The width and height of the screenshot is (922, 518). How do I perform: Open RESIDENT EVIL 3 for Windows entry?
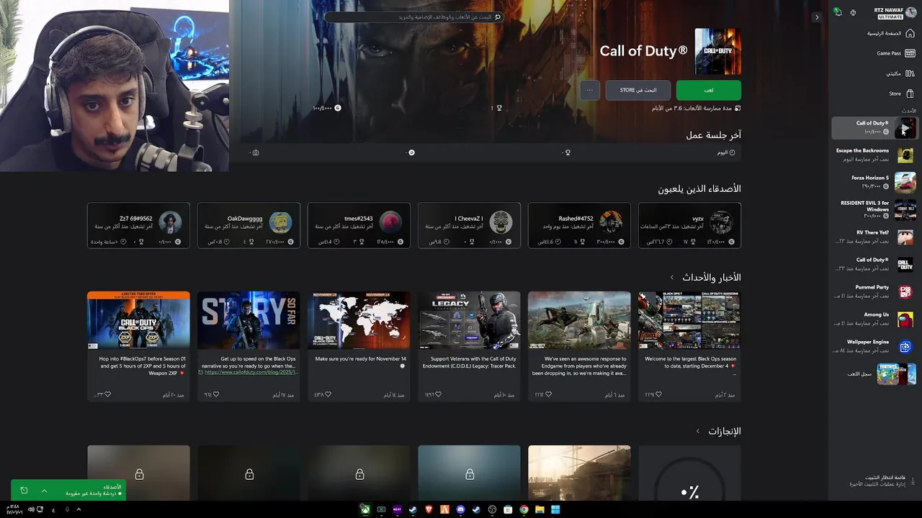tap(874, 209)
